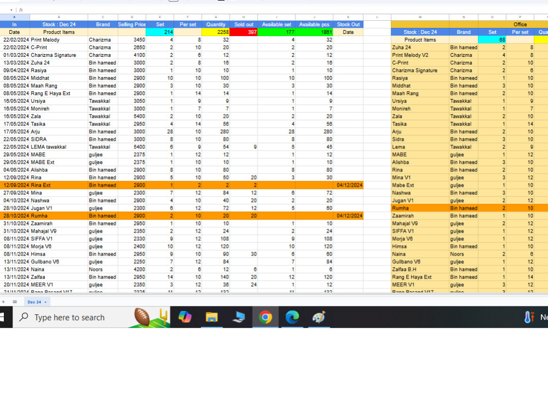This screenshot has height=410, width=548.
Task: Click the 04/12/2024 date in Rina Ext row
Action: click(x=348, y=185)
